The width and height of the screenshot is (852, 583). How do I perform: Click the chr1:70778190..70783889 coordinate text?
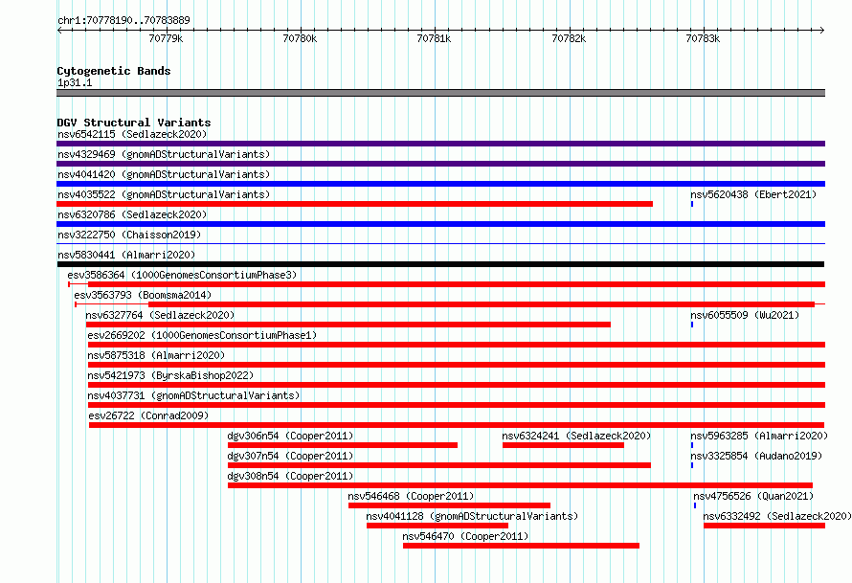(123, 20)
